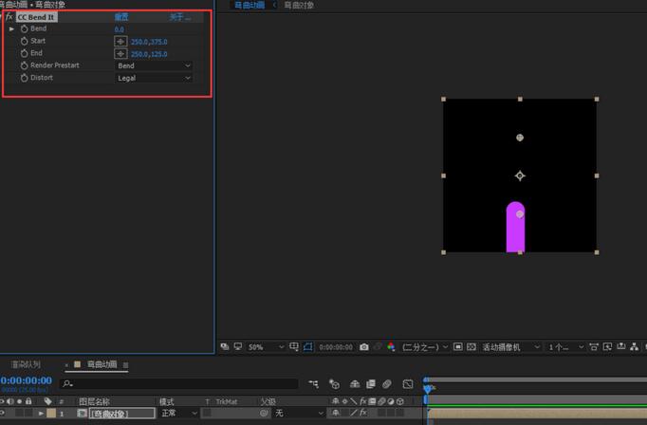This screenshot has width=647, height=425.
Task: Switch to the render queue tab
Action: point(26,364)
